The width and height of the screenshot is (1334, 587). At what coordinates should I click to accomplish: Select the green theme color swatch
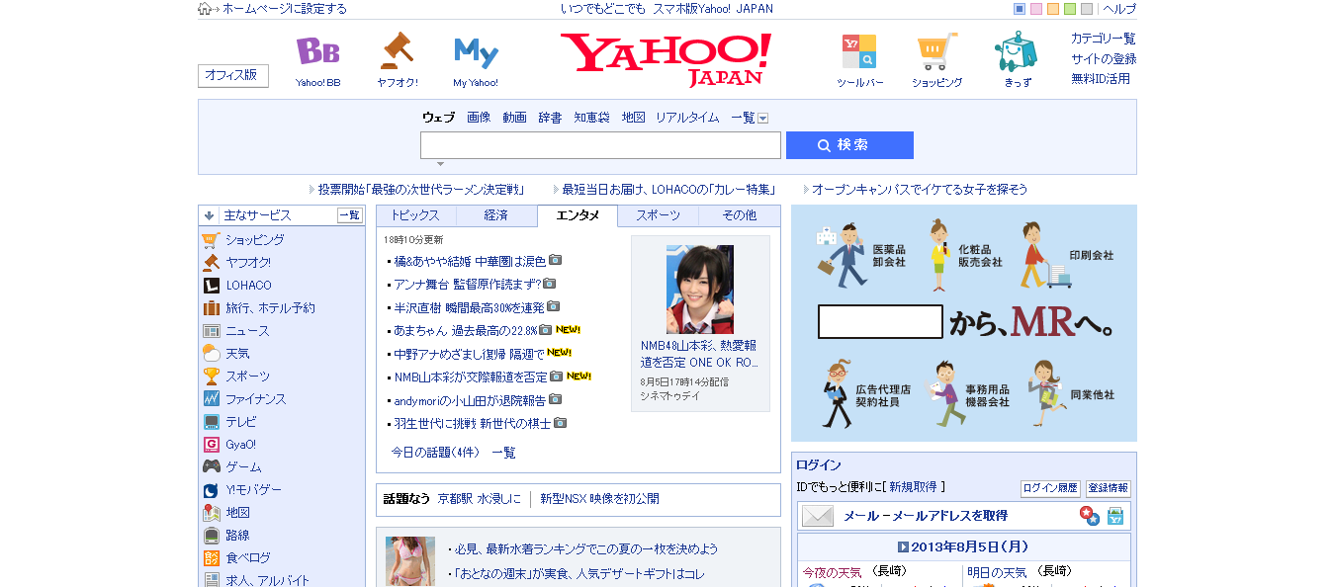[1070, 9]
